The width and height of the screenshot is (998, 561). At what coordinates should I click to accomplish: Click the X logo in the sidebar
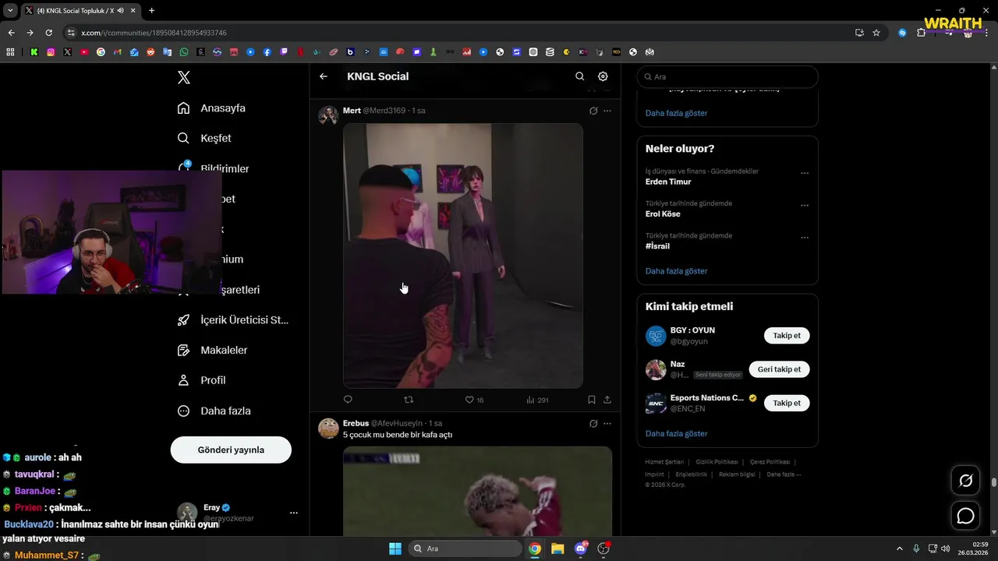(x=184, y=77)
